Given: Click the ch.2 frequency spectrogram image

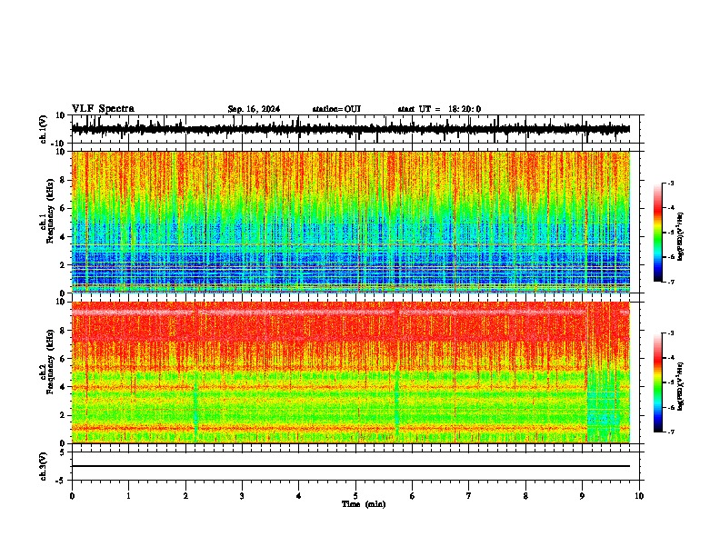Looking at the screenshot, I should tap(350, 372).
